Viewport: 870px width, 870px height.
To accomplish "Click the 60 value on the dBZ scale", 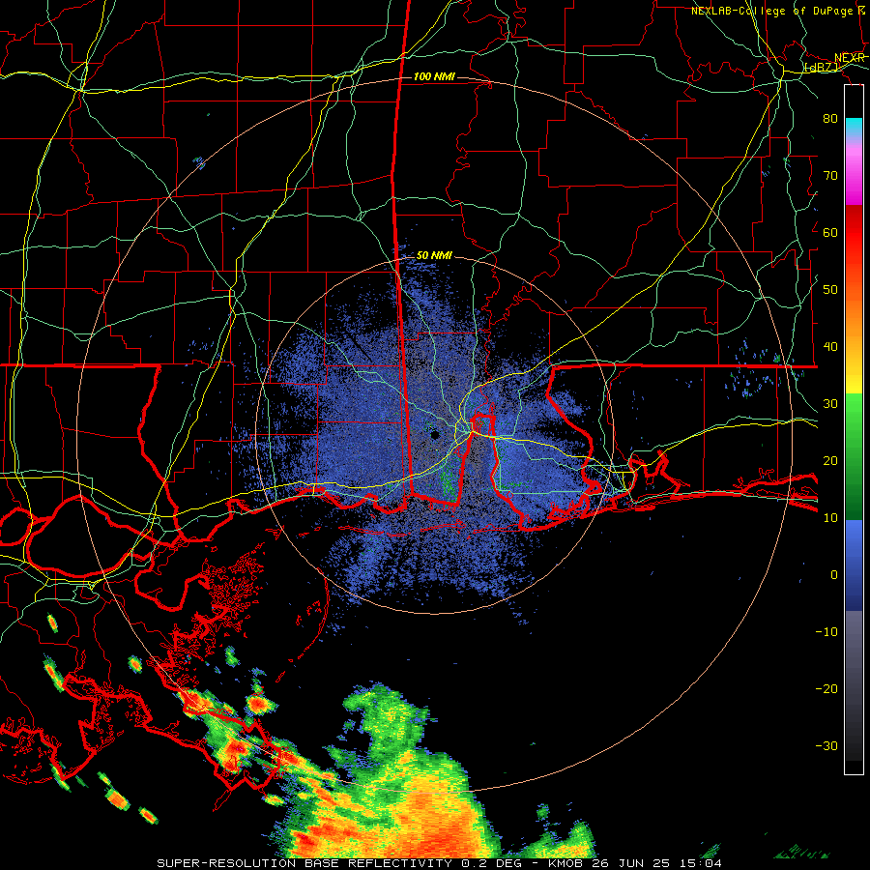I will click(x=830, y=232).
